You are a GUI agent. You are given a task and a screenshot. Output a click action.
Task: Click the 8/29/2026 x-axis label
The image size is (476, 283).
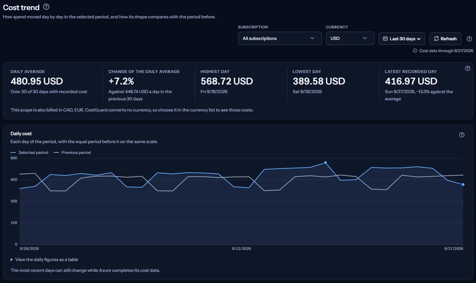(30, 249)
